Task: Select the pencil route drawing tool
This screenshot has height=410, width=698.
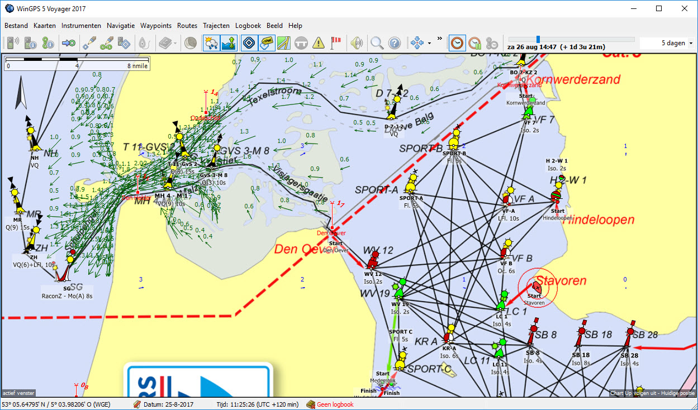Action: click(107, 42)
